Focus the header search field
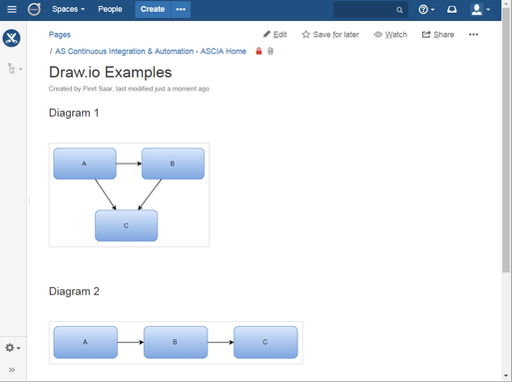The width and height of the screenshot is (512, 382). point(370,10)
